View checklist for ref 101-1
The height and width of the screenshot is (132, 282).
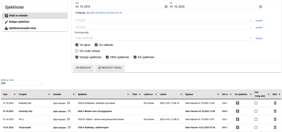coord(238,127)
